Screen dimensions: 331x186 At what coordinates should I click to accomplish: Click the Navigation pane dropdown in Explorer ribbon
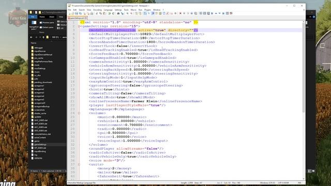34,25
